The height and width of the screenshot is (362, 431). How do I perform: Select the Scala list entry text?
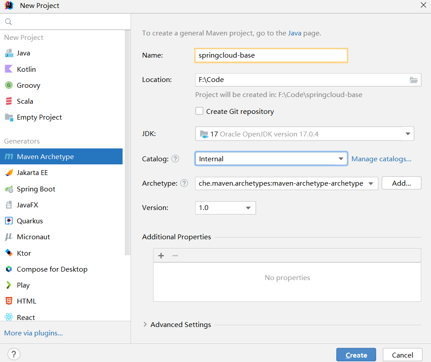[25, 101]
